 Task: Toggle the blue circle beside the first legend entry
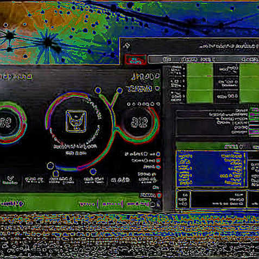[x=158, y=154]
